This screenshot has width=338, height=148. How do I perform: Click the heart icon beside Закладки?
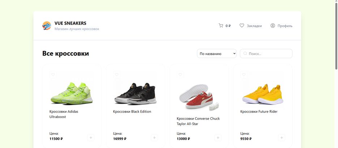click(242, 26)
